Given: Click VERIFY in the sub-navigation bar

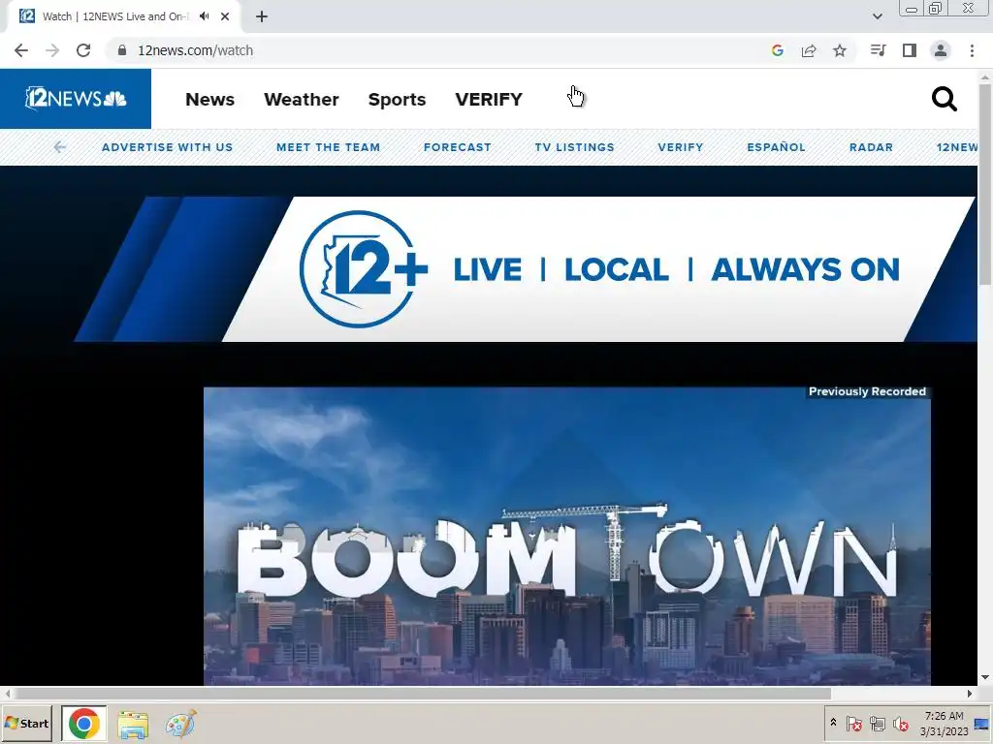Looking at the screenshot, I should click(x=680, y=147).
